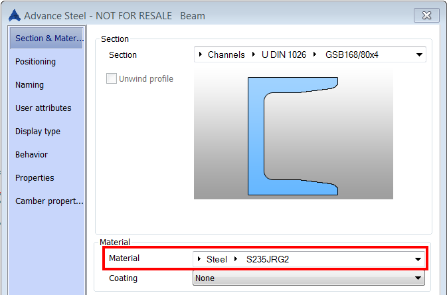Expand the Channels section category

click(201, 54)
